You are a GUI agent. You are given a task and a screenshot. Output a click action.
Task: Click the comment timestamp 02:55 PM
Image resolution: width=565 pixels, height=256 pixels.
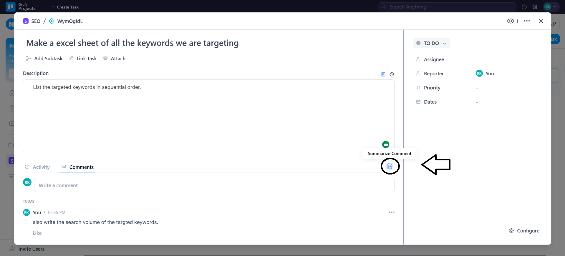point(57,212)
